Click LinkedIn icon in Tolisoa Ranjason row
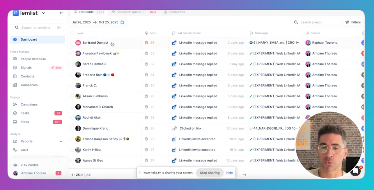This screenshot has width=374, height=190. point(174,139)
